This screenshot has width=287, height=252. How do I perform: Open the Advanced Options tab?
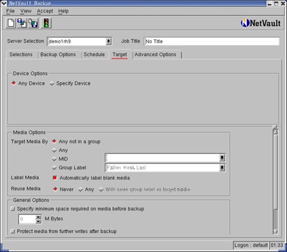tap(156, 55)
